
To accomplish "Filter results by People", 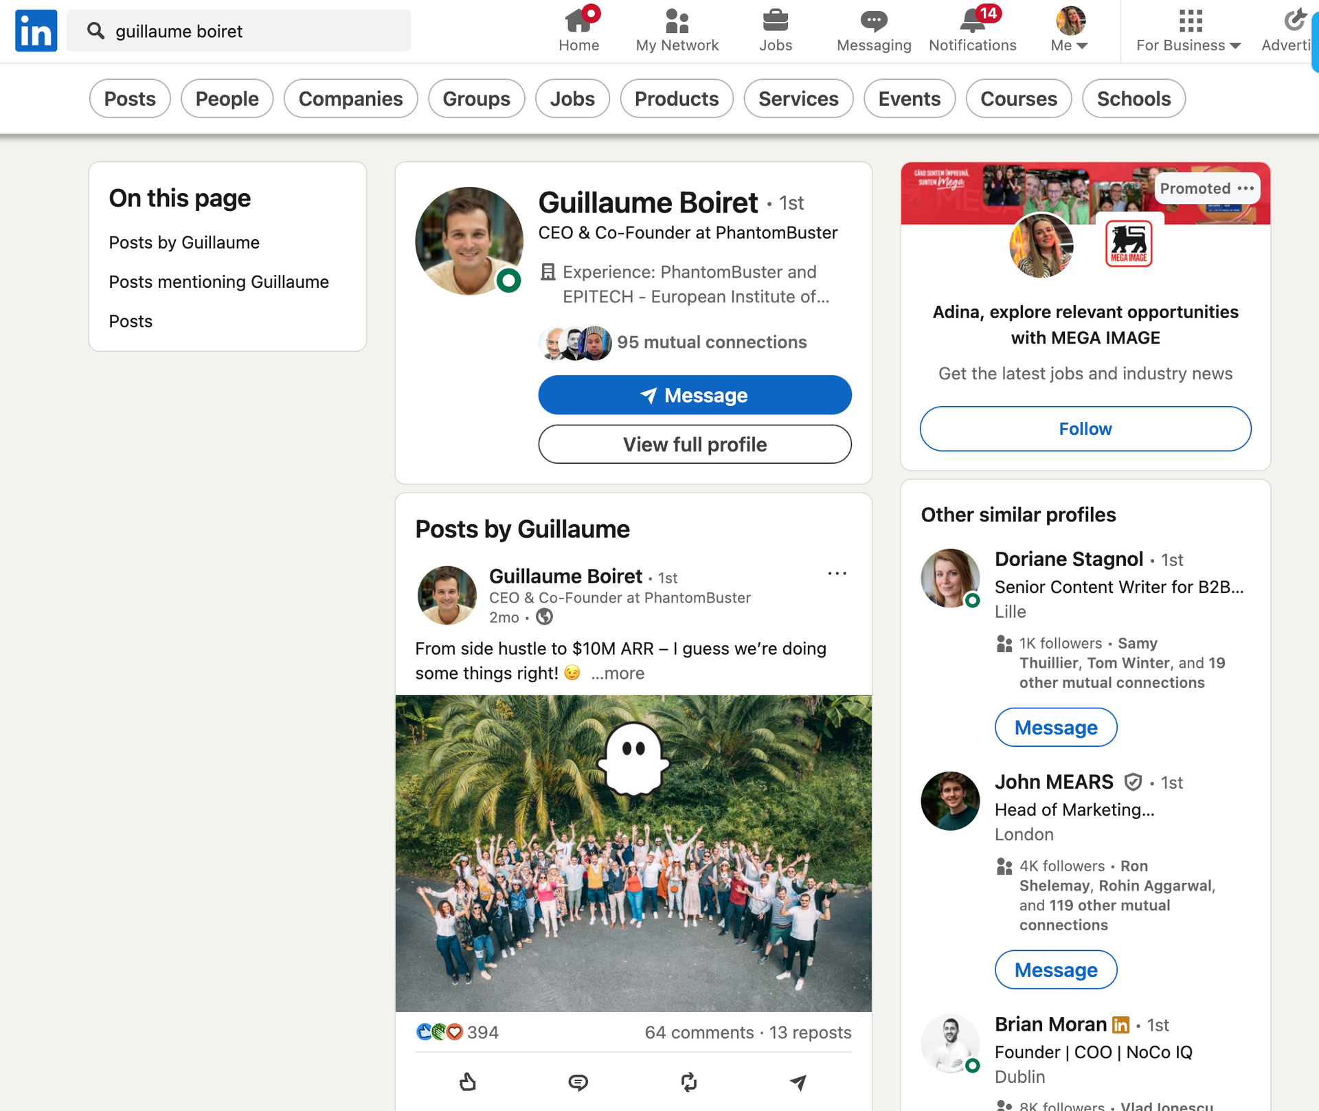I will [x=227, y=98].
